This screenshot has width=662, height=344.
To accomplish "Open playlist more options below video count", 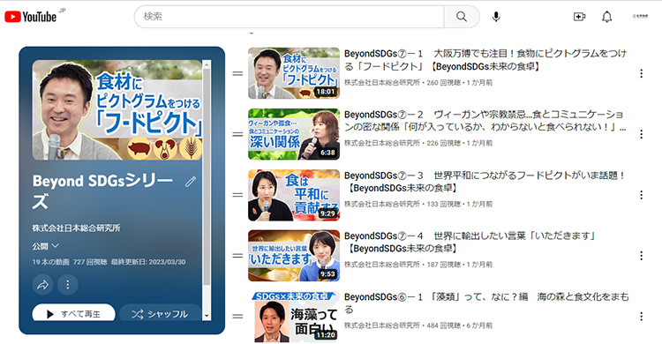I will 68,285.
